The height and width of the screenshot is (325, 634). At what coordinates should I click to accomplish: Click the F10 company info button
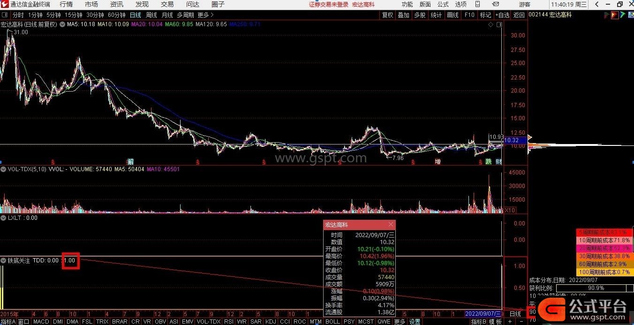pyautogui.click(x=469, y=15)
